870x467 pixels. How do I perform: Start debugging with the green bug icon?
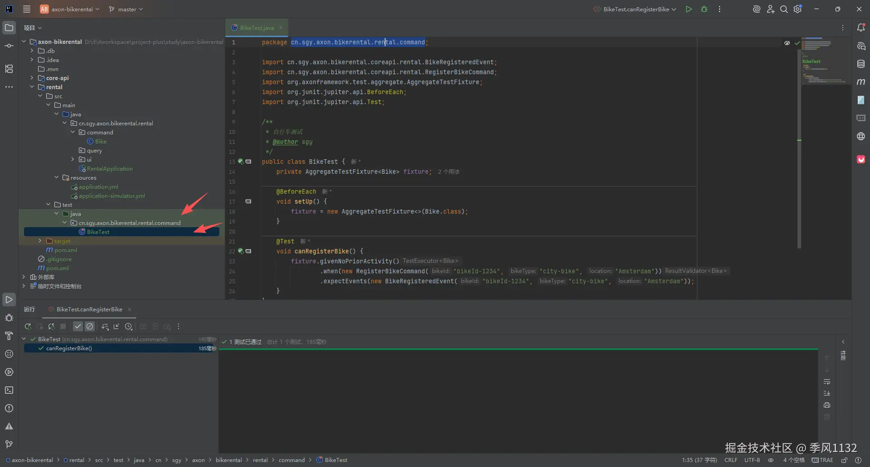(704, 9)
